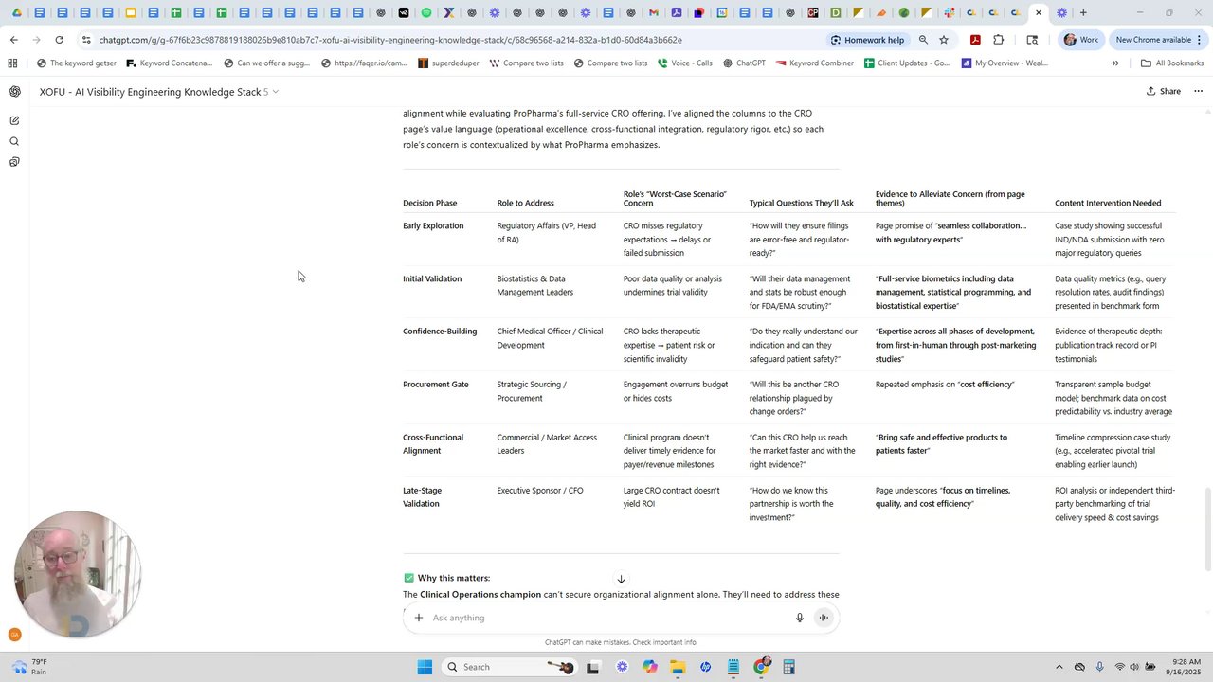The height and width of the screenshot is (682, 1213).
Task: Click the taskbar Search box
Action: (x=510, y=667)
